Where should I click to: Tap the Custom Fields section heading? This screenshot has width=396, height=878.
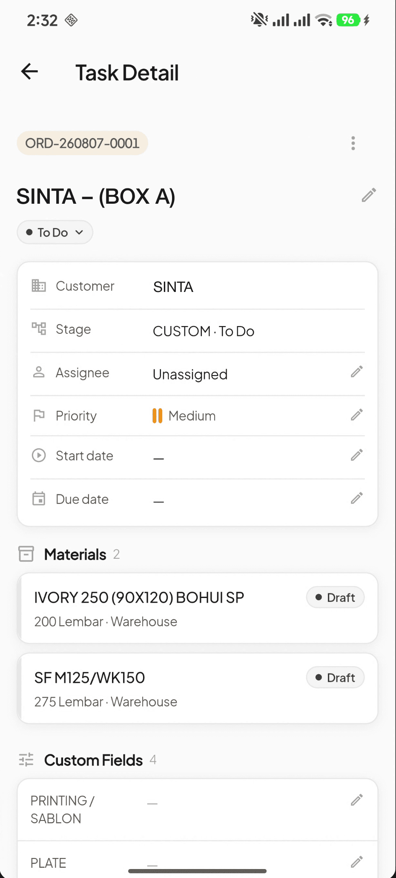94,760
